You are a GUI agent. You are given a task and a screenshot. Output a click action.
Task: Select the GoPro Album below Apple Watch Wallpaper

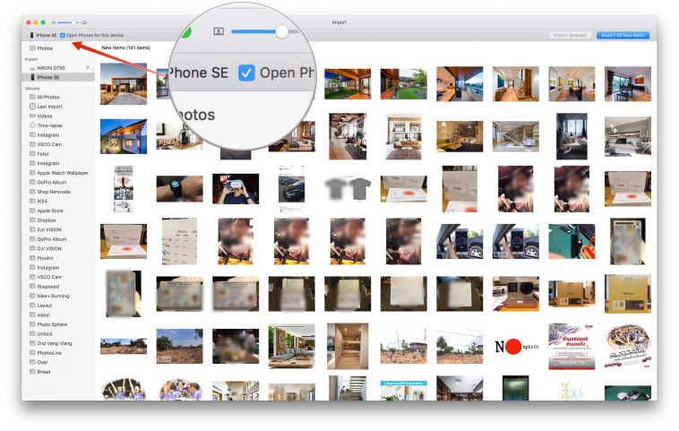coord(52,182)
